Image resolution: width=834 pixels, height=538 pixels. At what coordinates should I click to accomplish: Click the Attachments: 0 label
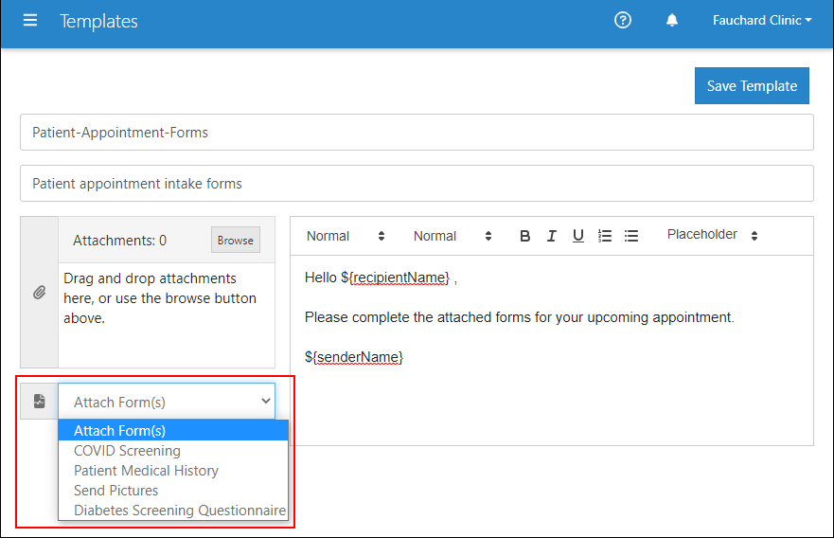[x=119, y=241]
